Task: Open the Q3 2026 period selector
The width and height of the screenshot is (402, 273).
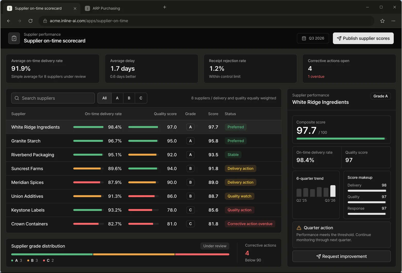Action: [313, 38]
